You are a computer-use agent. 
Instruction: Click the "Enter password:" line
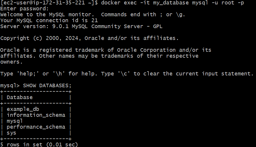pos(24,9)
